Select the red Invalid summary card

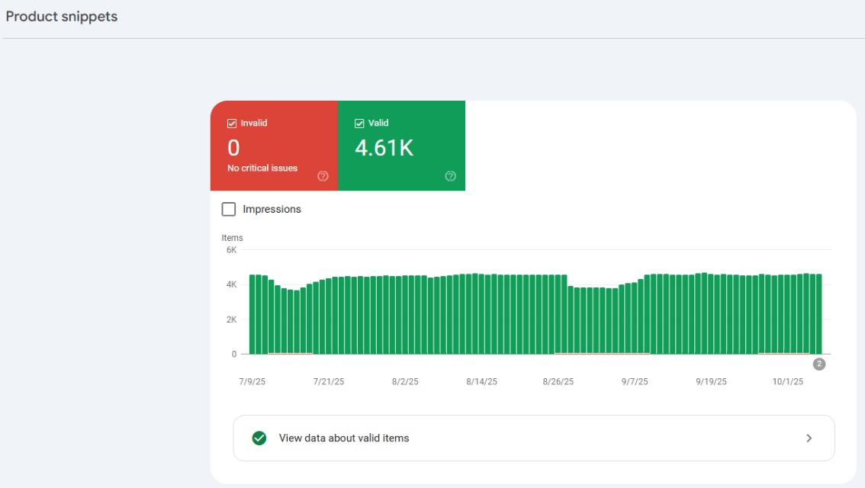tap(274, 146)
